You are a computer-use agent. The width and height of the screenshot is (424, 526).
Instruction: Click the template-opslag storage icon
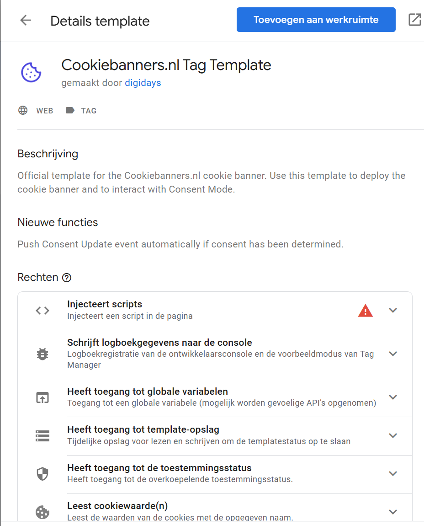click(x=42, y=435)
